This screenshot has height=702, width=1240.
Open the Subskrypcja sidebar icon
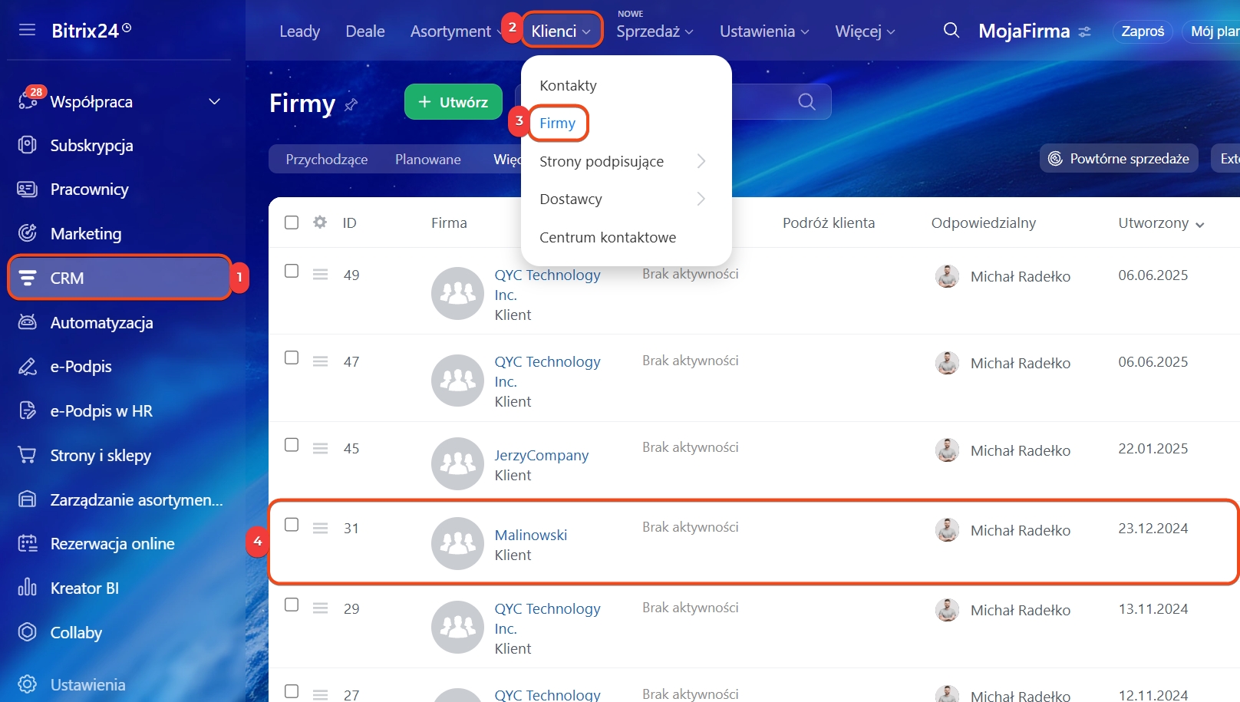28,145
